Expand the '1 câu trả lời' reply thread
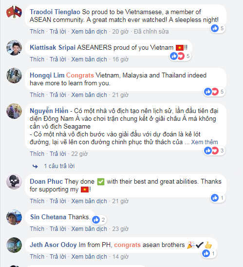Image resolution: width=243 pixels, height=267 pixels. tap(59, 166)
